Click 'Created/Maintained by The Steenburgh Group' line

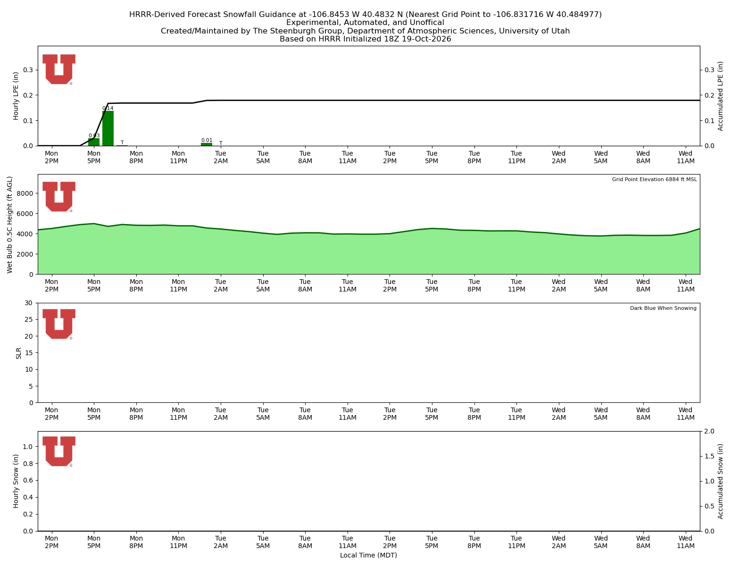pyautogui.click(x=365, y=31)
